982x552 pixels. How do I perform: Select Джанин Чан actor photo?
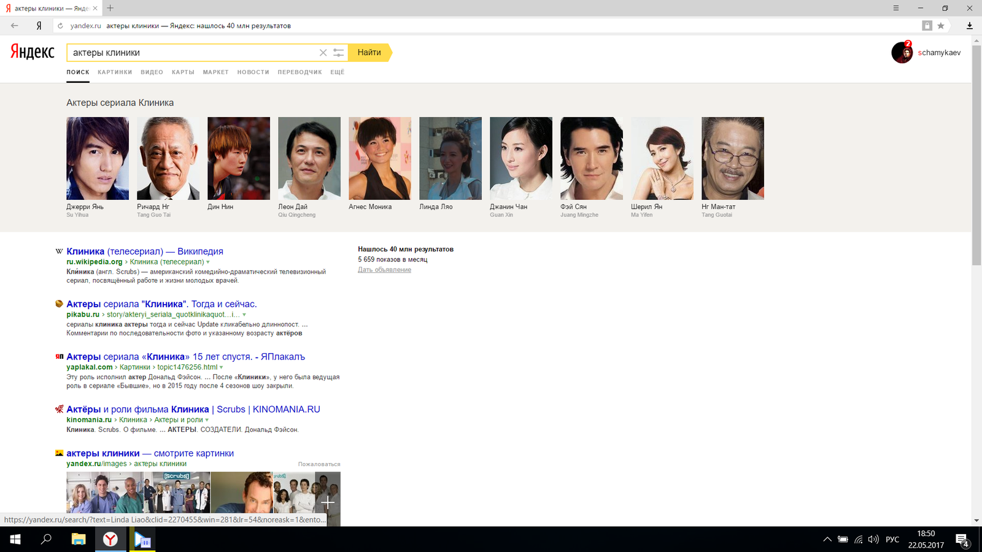521,158
